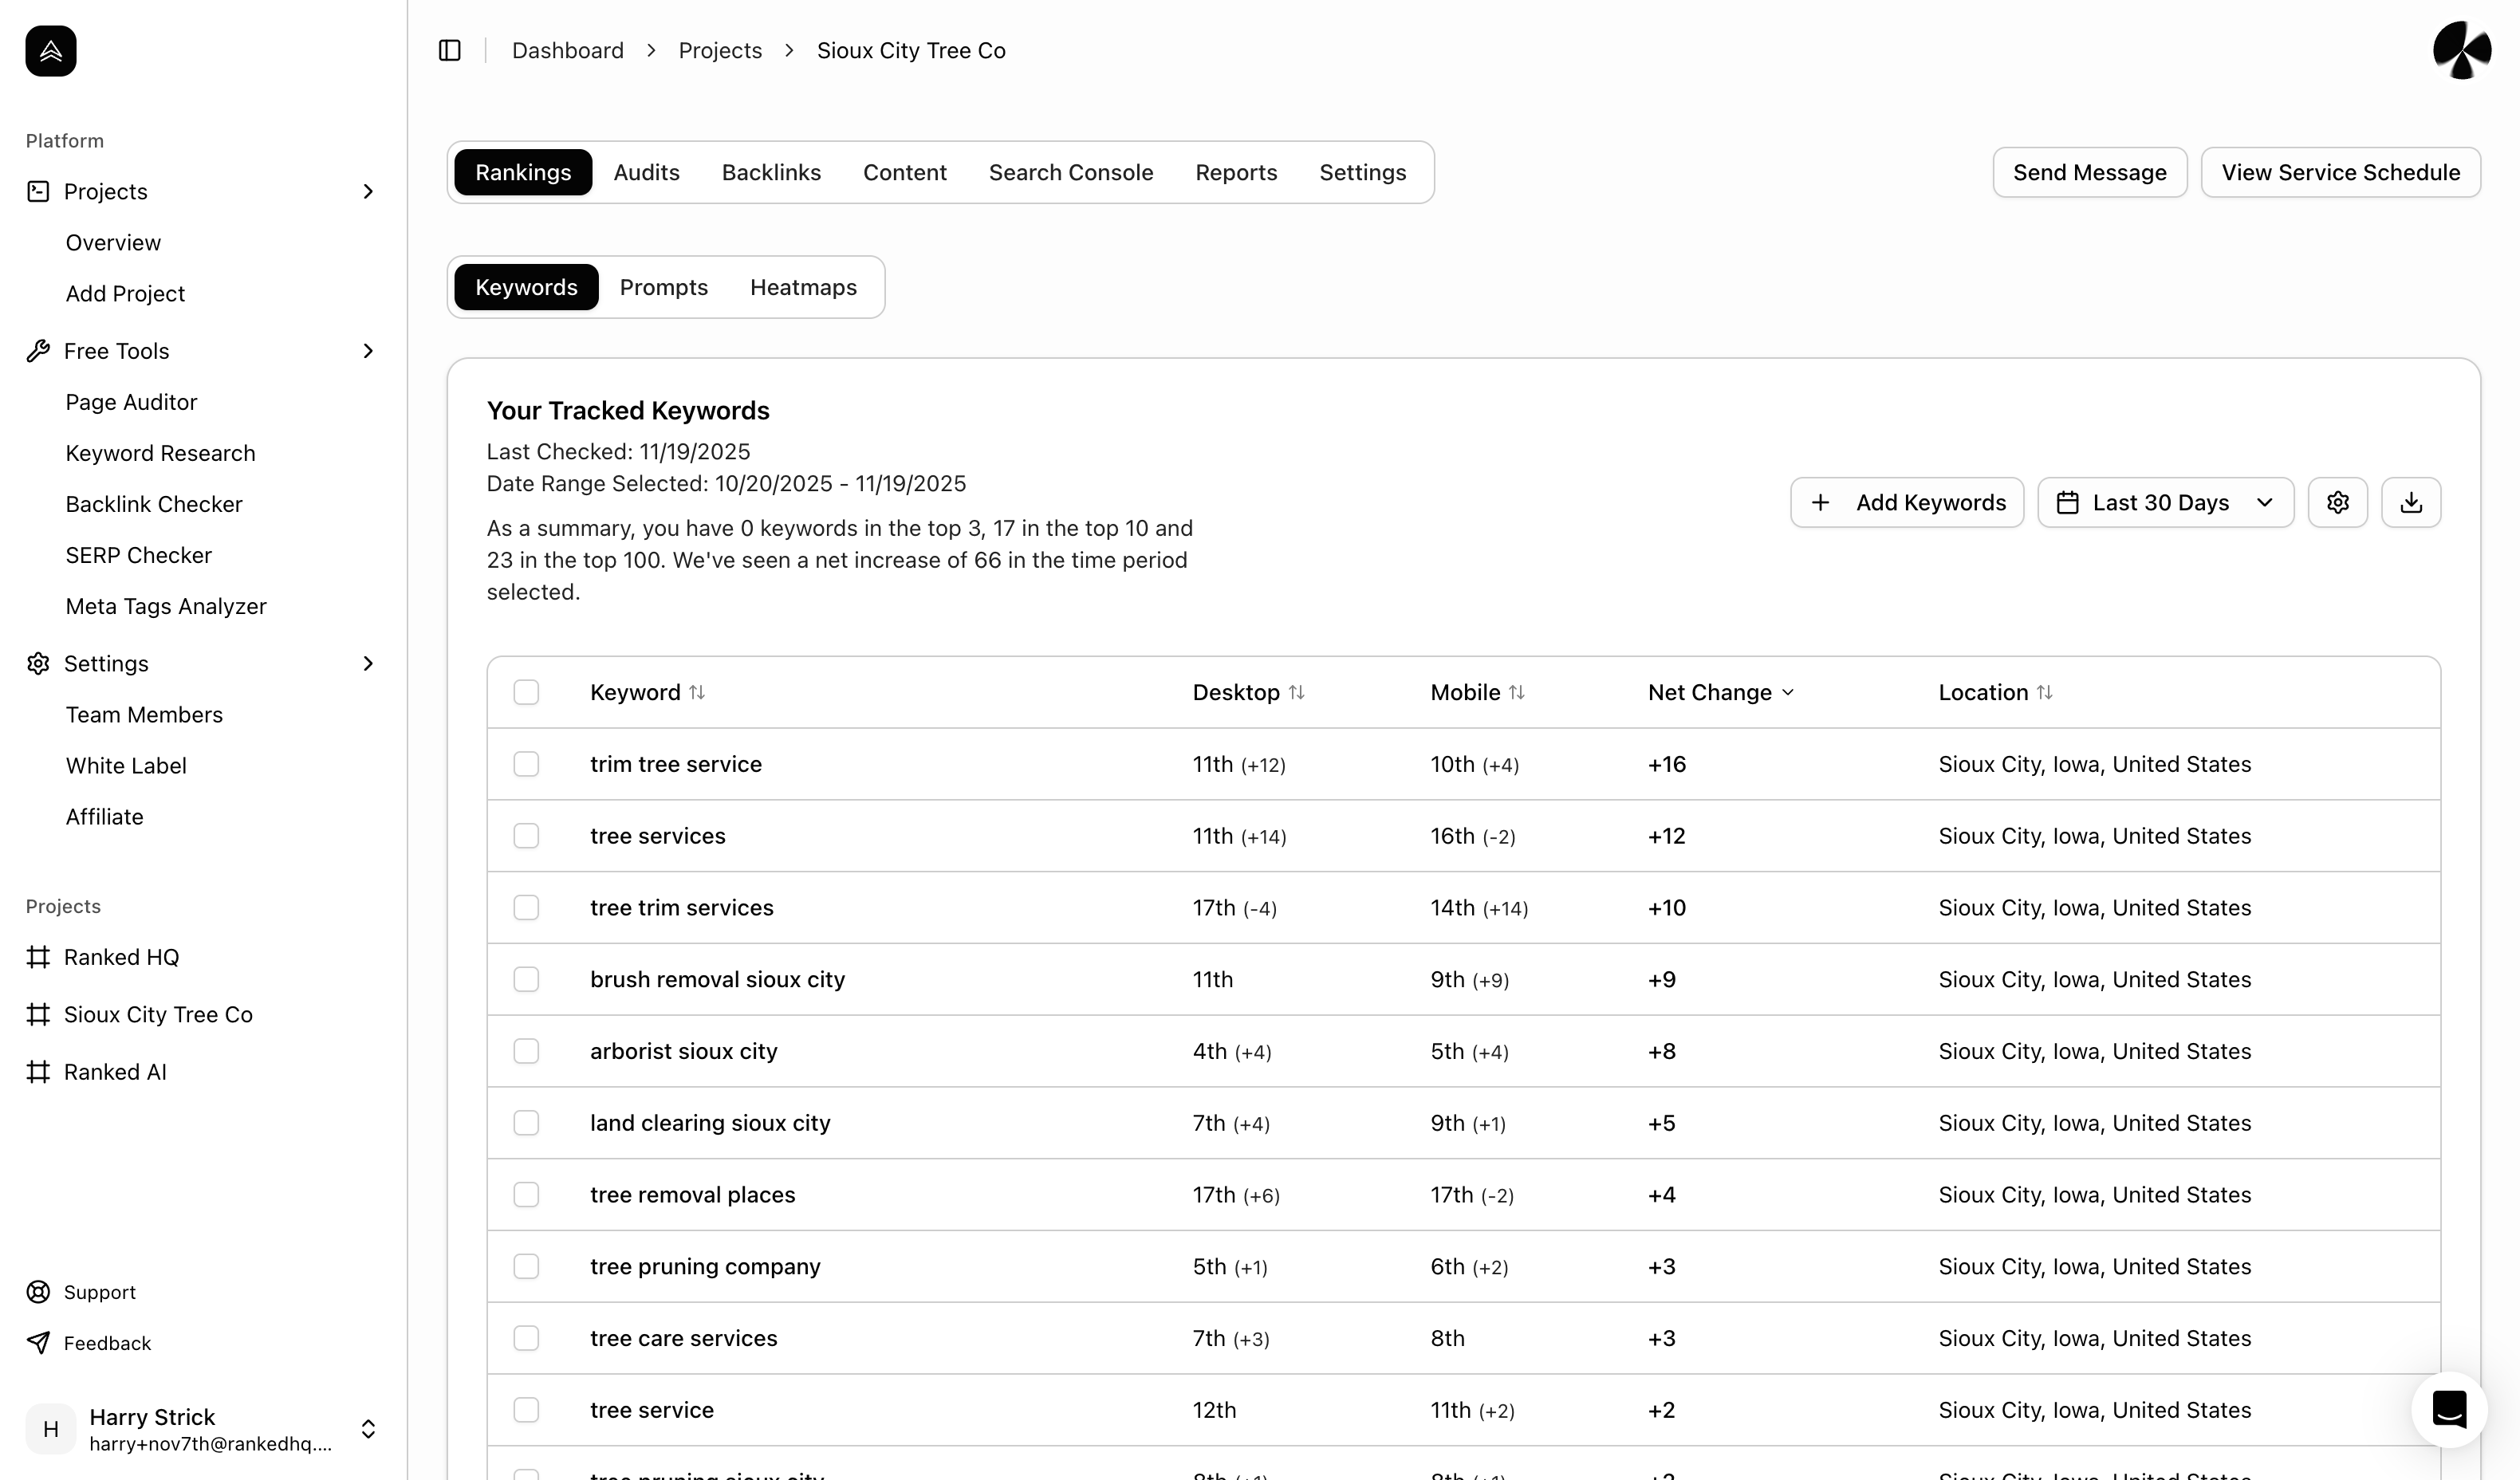Open the Last 30 Days dropdown
The height and width of the screenshot is (1480, 2520).
[2165, 502]
